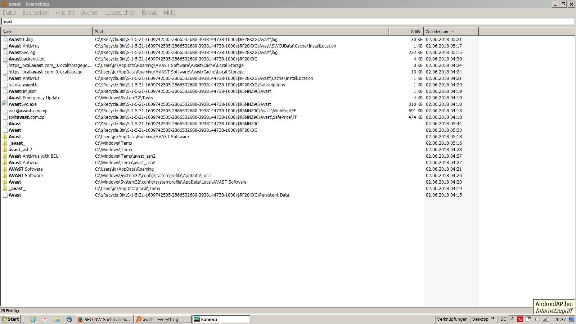Image resolution: width=576 pixels, height=324 pixels.
Task: Open the file explorer quick launch icon
Action: (57, 319)
